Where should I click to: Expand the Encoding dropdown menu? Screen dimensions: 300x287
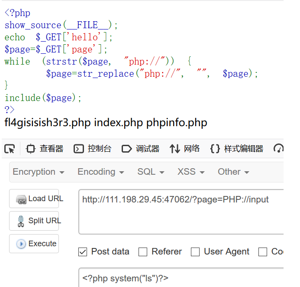pos(101,172)
